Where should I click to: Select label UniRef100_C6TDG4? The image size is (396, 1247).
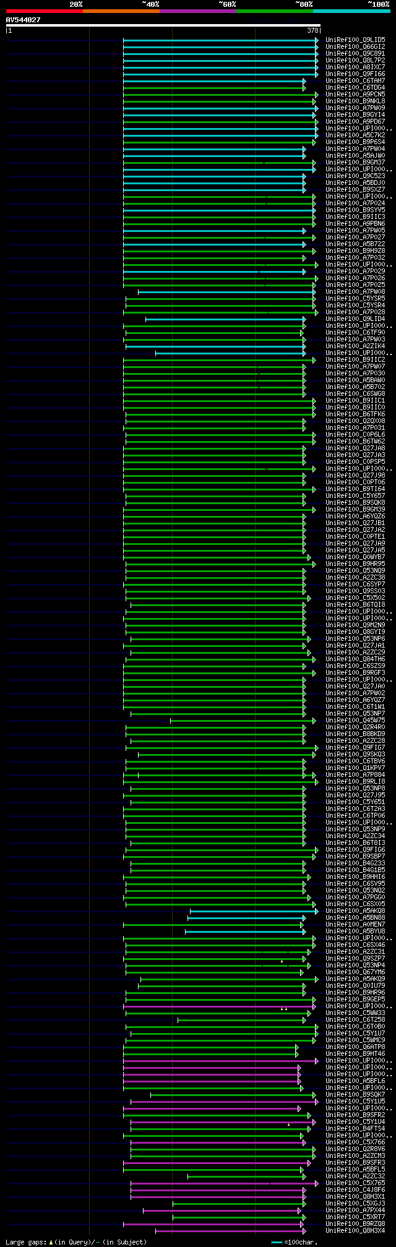pos(355,88)
